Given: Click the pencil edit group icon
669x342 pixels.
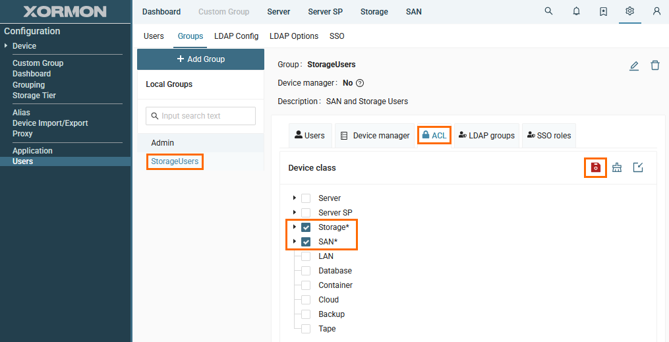Looking at the screenshot, I should pos(634,65).
